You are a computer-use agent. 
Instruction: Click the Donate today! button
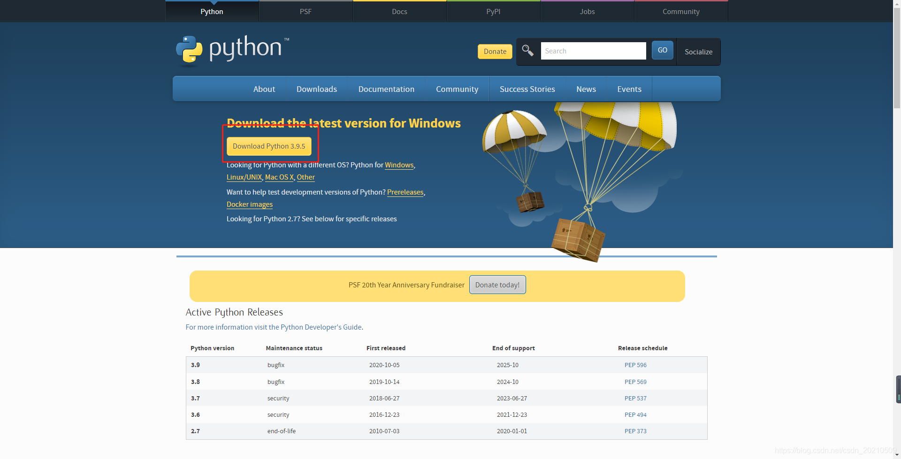pos(497,285)
